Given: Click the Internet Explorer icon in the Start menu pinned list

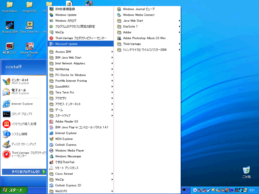Looking at the screenshot, I should (x=6, y=104).
